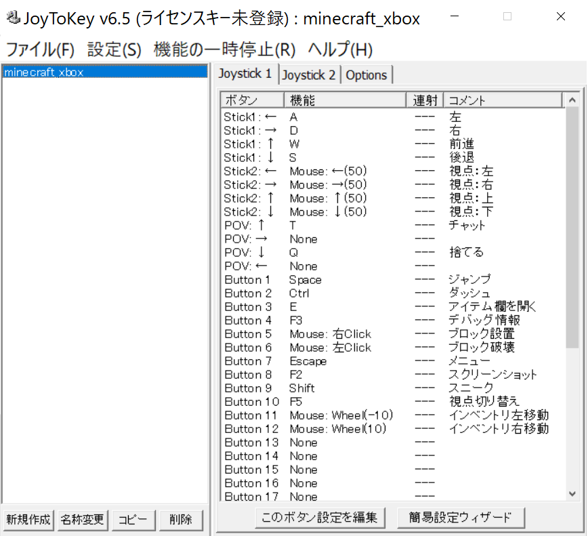588x536 pixels.
Task: Select the Button 7 Escape row
Action: [392, 361]
